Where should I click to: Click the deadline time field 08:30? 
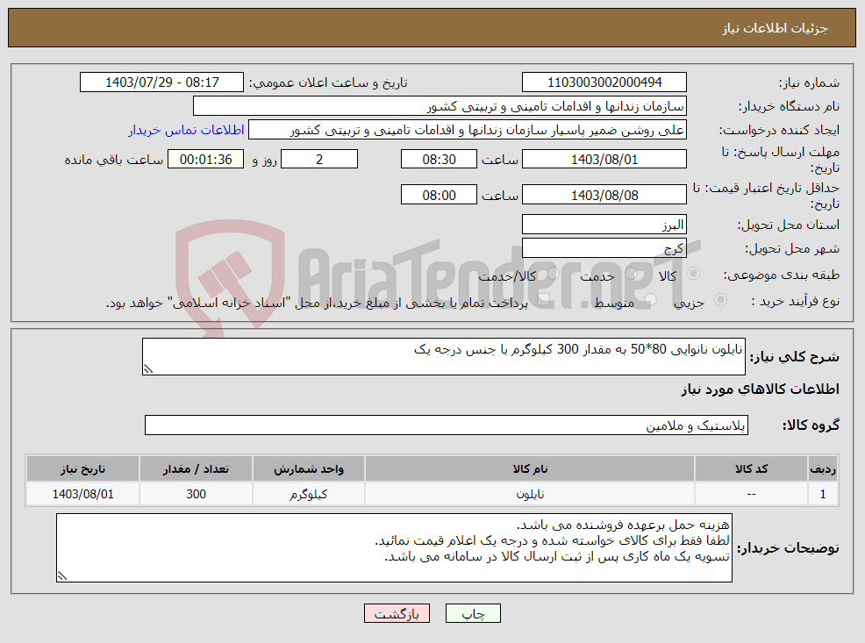pos(439,159)
